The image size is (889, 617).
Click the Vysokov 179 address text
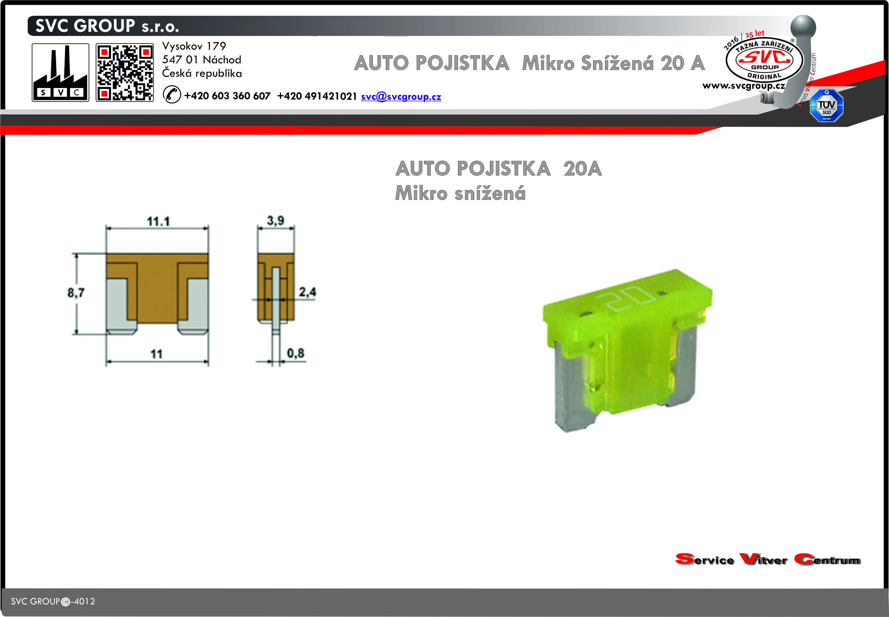tap(194, 46)
